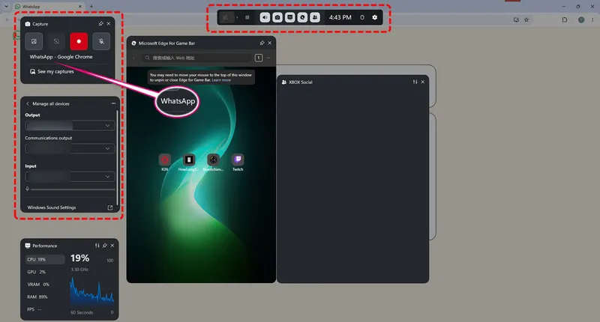Viewport: 600px width, 322px height.
Task: Open the Audio widget more options
Action: [x=113, y=103]
